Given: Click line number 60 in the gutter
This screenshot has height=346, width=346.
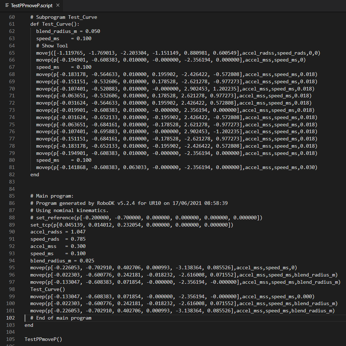Looking at the screenshot, I should [12, 17].
